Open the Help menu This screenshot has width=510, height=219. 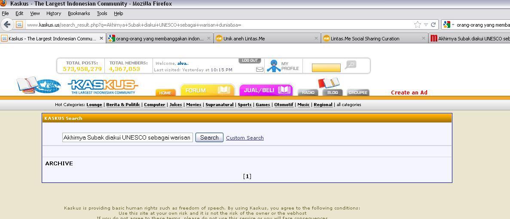pyautogui.click(x=119, y=13)
